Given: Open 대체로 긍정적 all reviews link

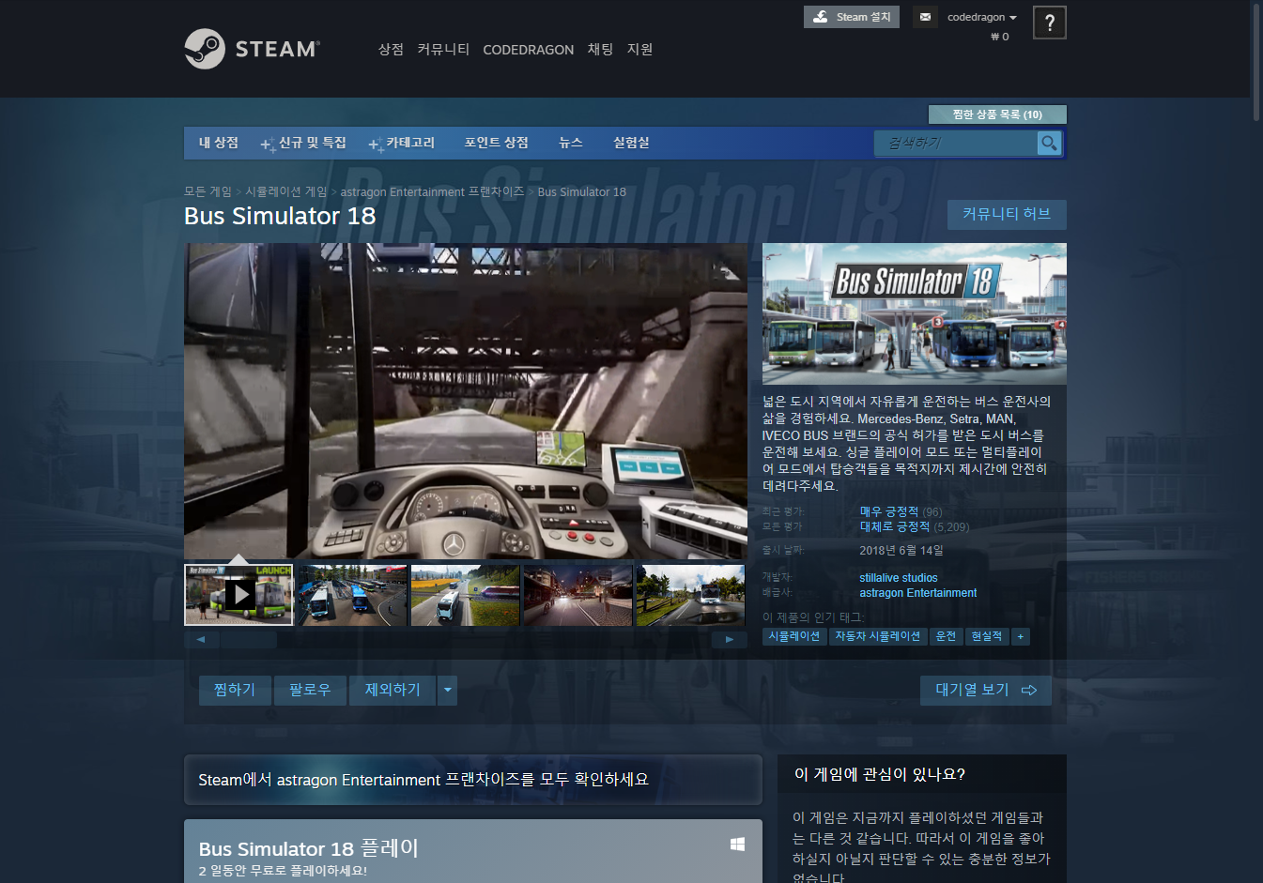Looking at the screenshot, I should click(x=894, y=526).
